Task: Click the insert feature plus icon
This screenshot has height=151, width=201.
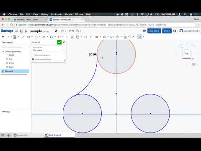Action: click(x=26, y=31)
